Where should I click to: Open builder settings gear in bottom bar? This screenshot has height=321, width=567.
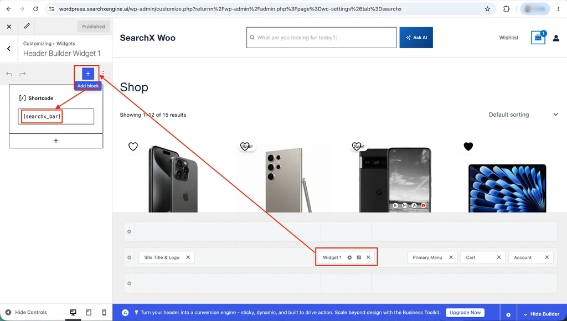click(x=508, y=314)
